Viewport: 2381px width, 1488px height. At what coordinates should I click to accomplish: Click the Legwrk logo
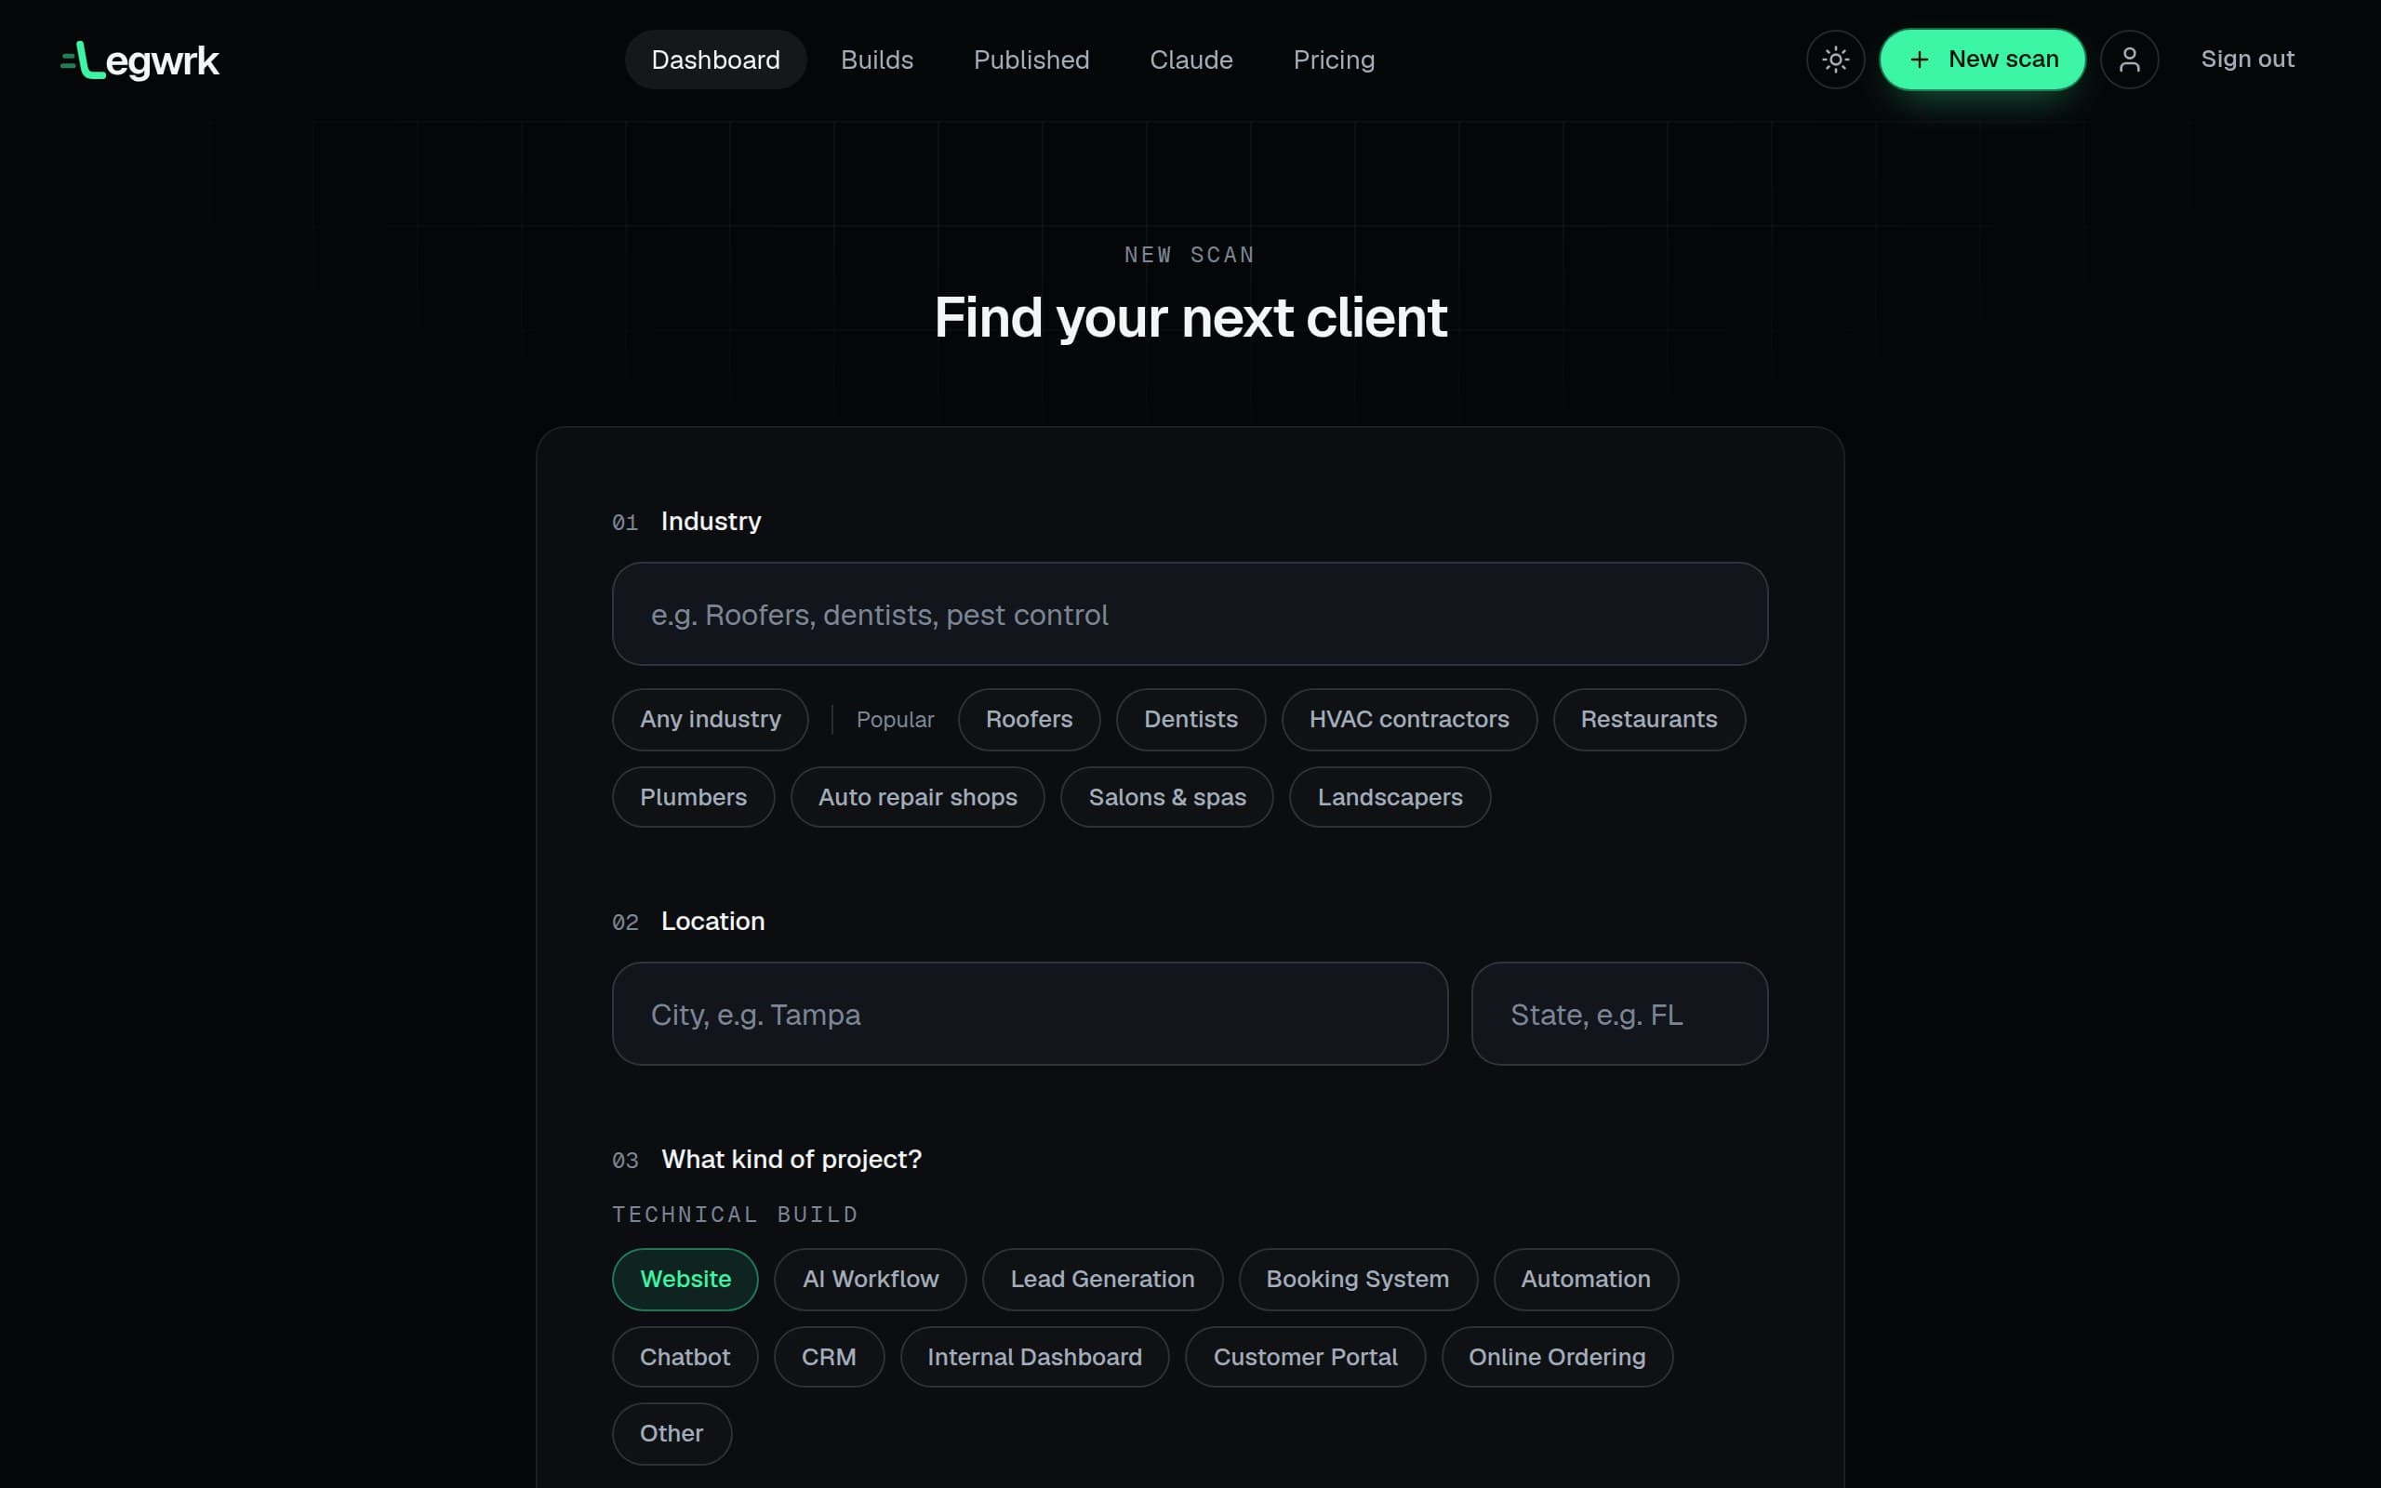click(140, 60)
